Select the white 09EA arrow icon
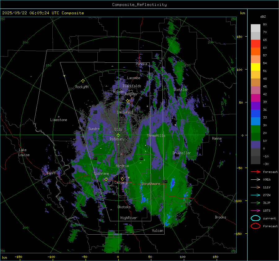This screenshot has width=279, height=261. coord(255,179)
